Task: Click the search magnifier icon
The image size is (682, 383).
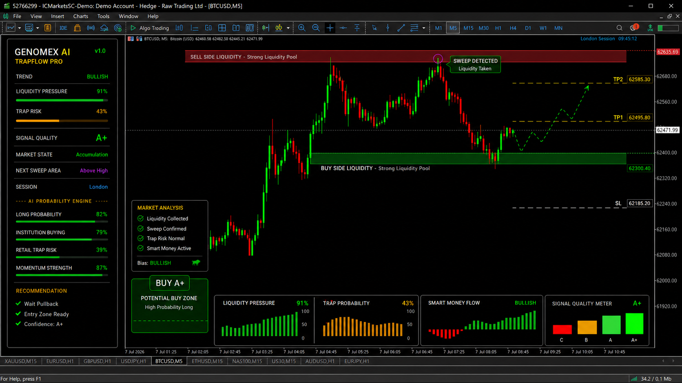Action: pos(619,28)
